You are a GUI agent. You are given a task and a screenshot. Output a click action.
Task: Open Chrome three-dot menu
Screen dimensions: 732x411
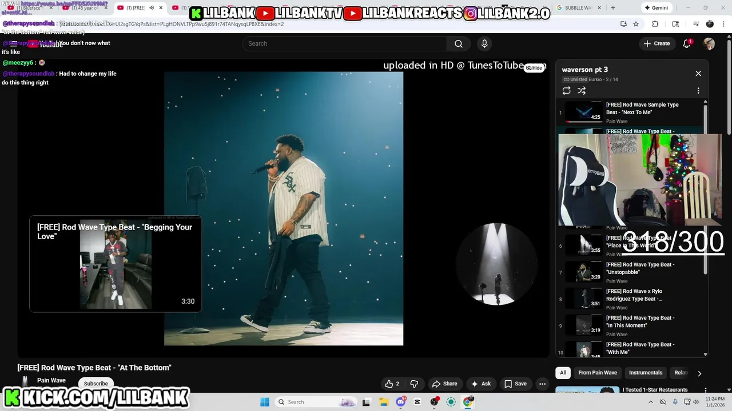[723, 24]
